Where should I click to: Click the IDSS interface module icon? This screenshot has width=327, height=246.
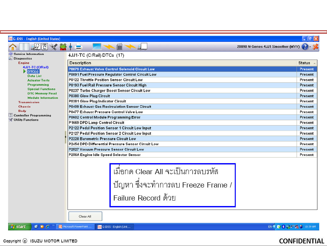[x=119, y=46]
